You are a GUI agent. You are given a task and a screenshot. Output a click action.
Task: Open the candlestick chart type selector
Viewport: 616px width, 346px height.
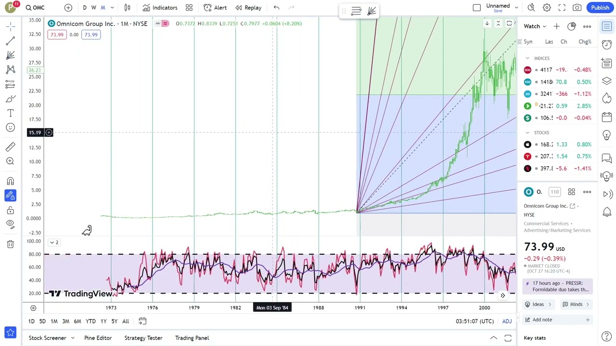coord(128,8)
